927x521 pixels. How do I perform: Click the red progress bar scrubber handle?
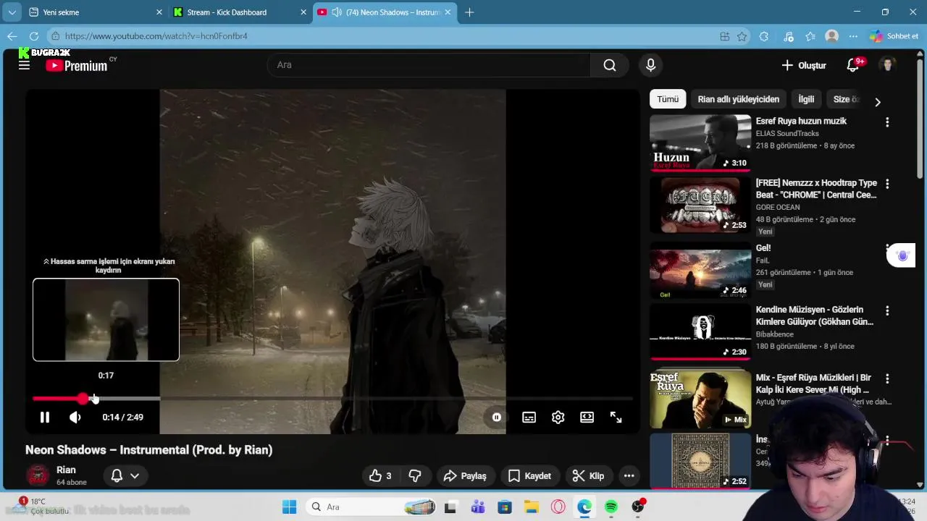pyautogui.click(x=83, y=399)
